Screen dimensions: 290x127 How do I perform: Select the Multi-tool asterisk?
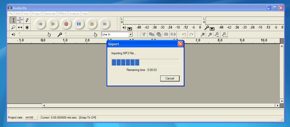(x=27, y=27)
